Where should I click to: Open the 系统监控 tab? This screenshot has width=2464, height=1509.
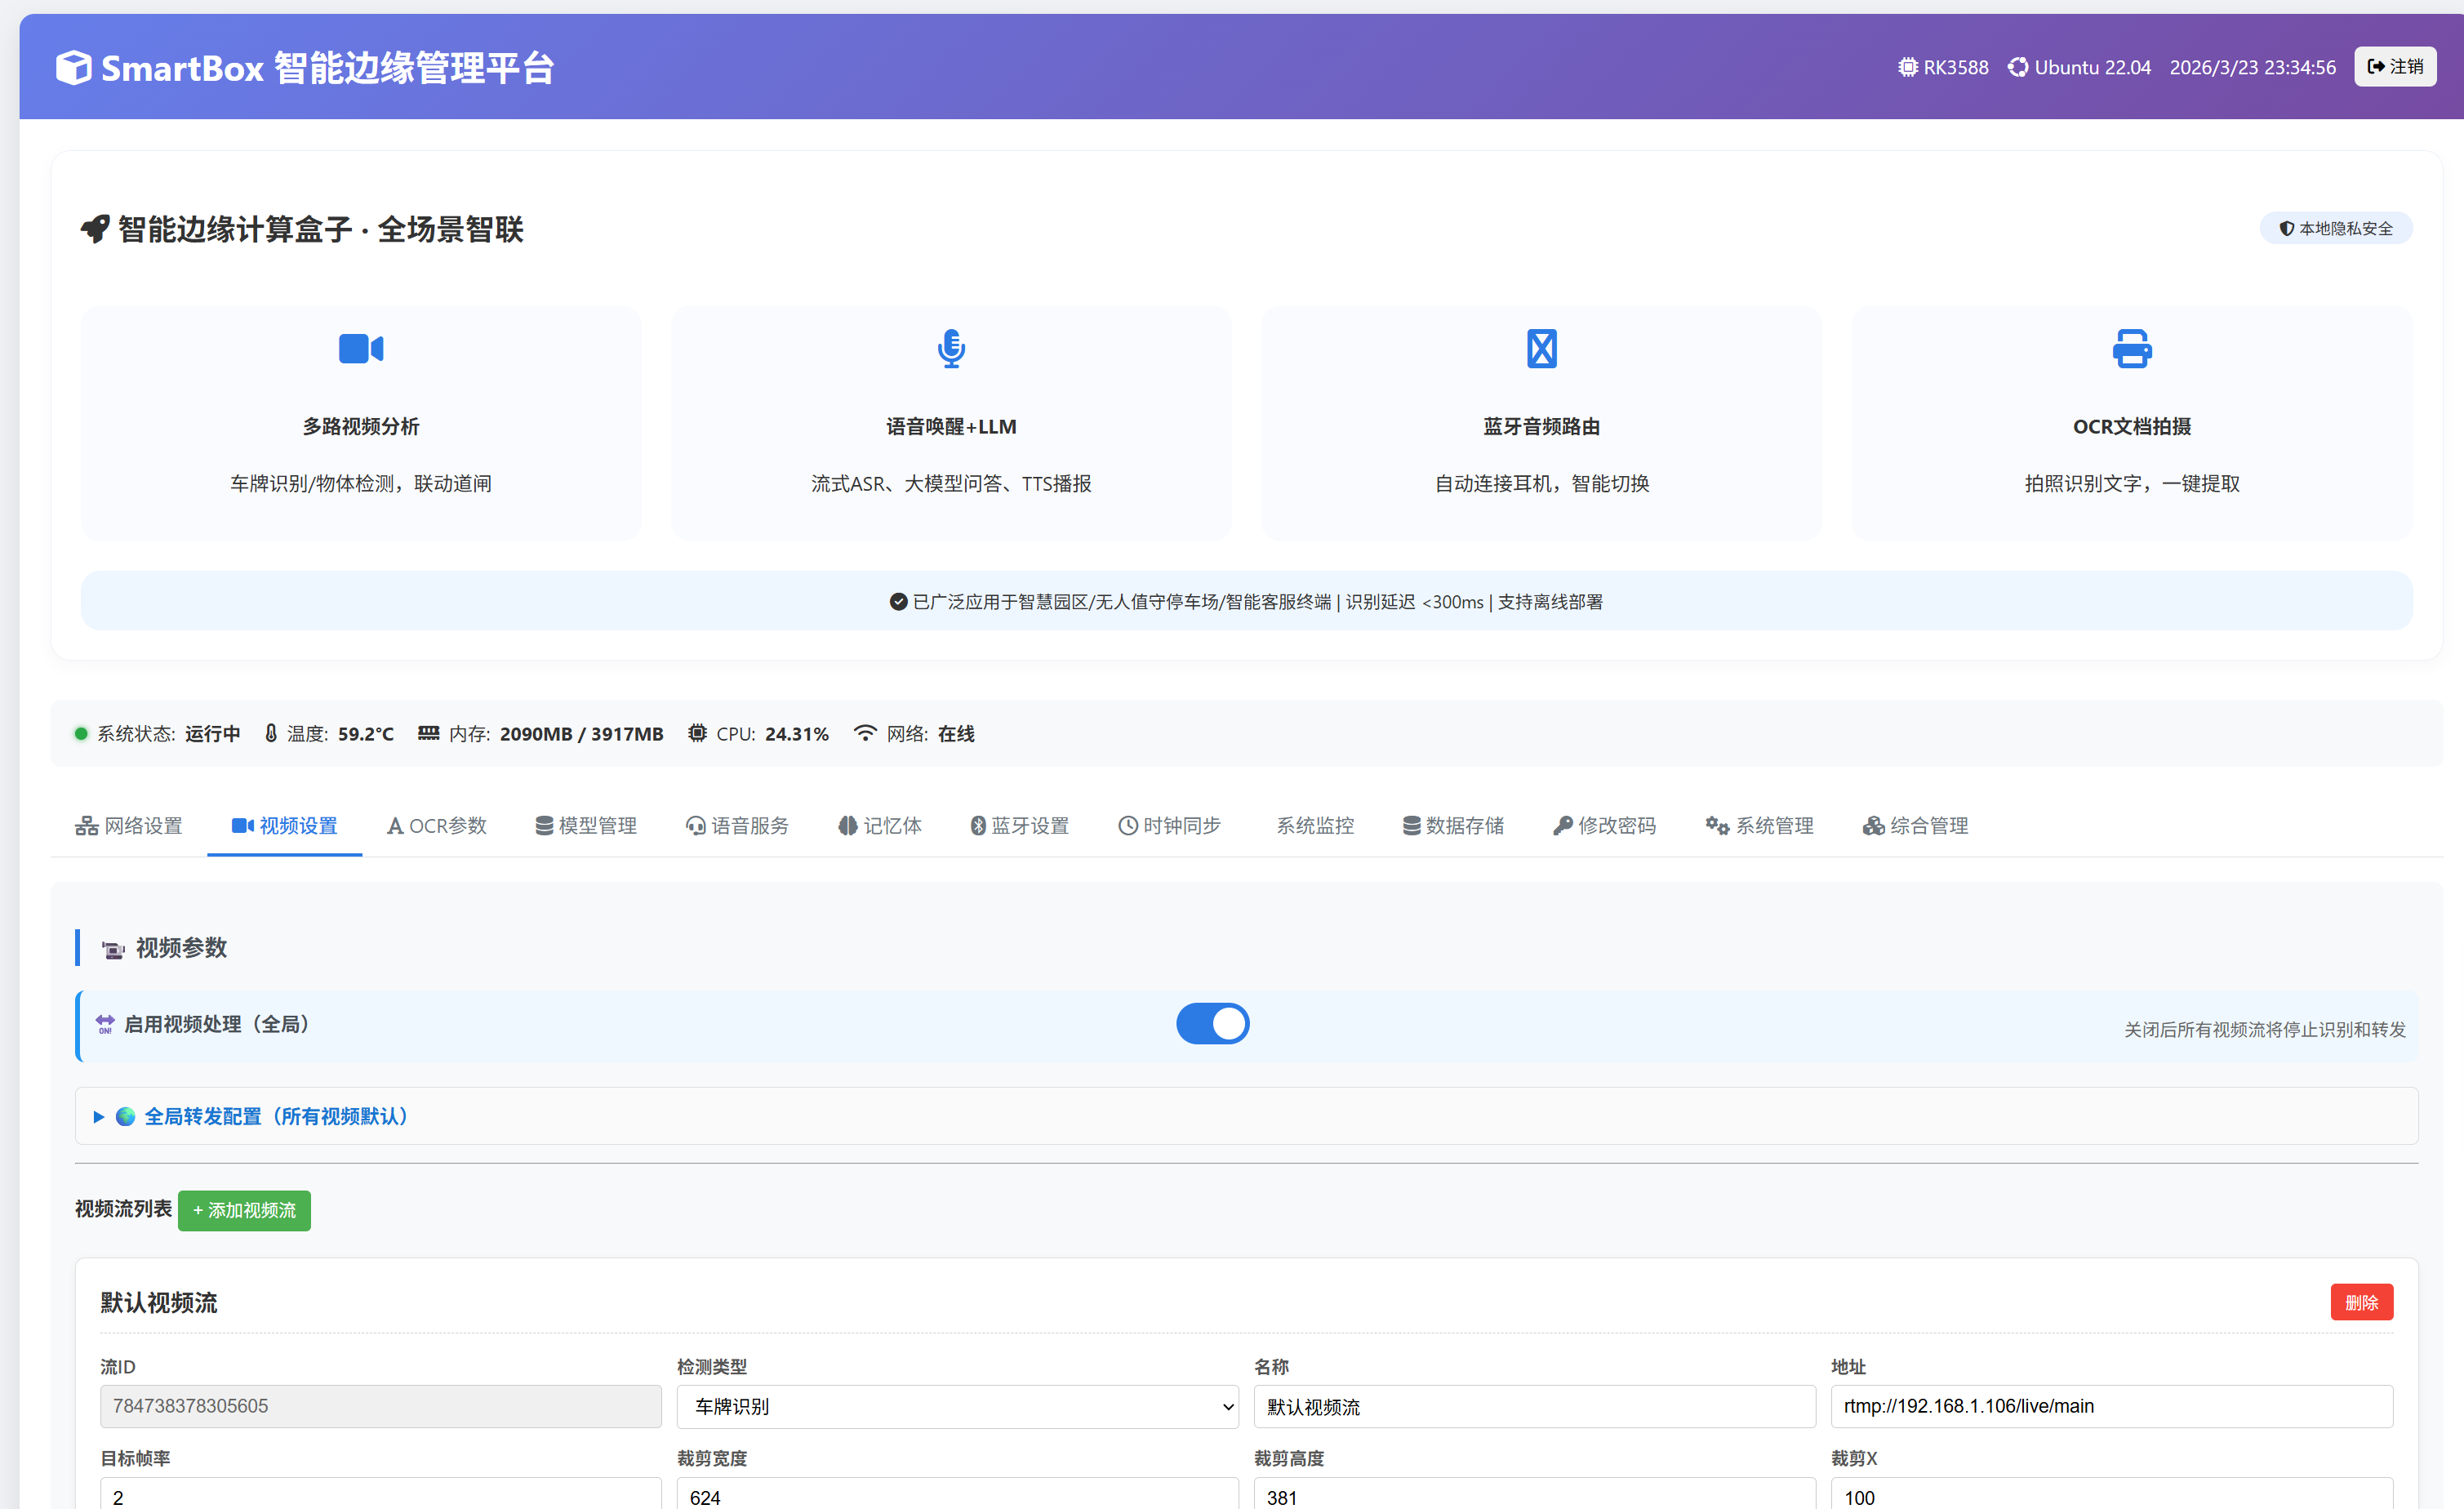click(1315, 826)
